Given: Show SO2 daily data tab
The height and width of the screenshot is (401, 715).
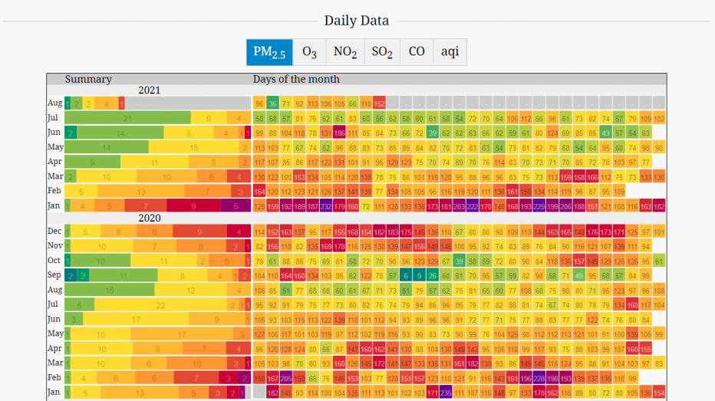Looking at the screenshot, I should click(382, 52).
